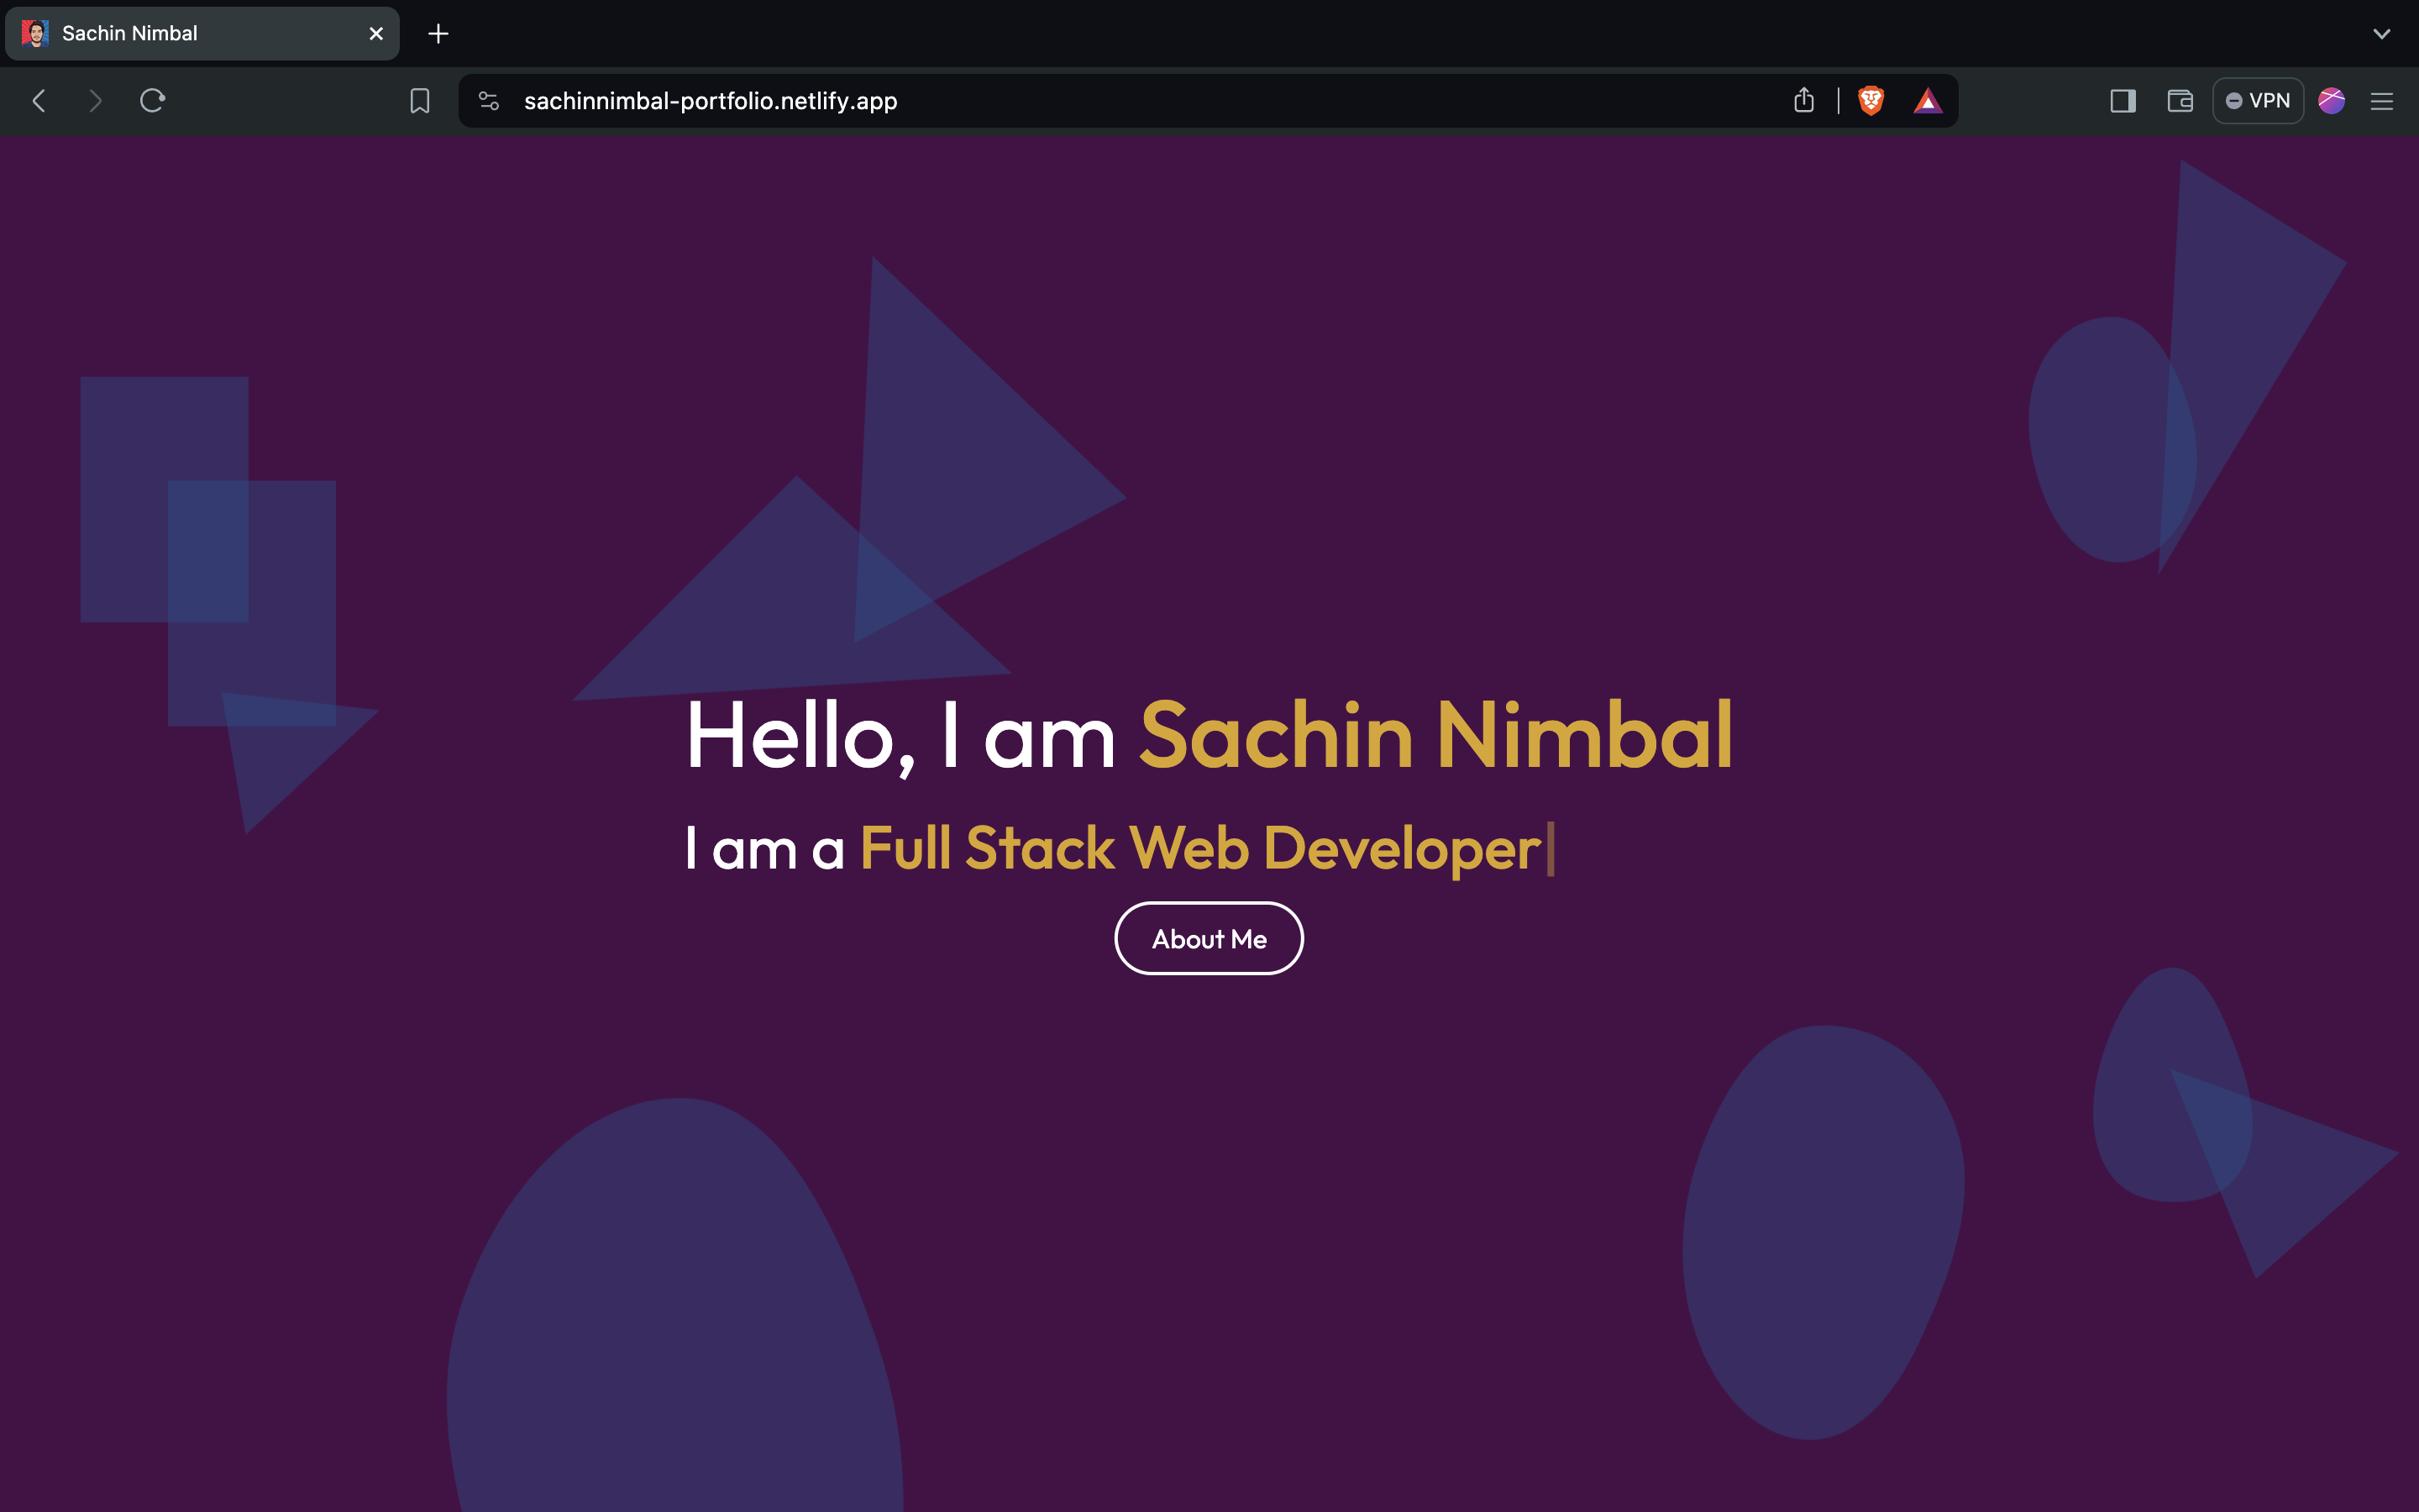The height and width of the screenshot is (1512, 2419).
Task: Click the back navigation arrow
Action: coord(38,100)
